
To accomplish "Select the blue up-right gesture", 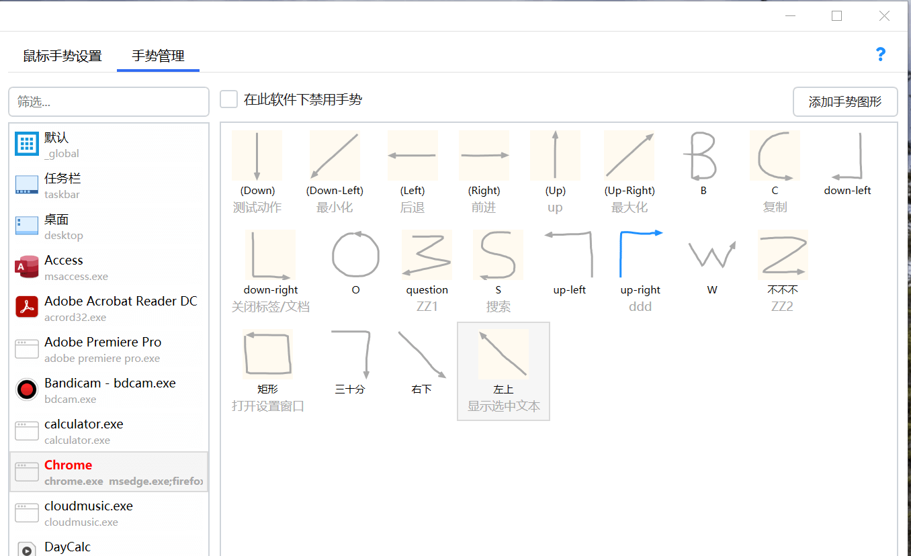I will (x=640, y=255).
